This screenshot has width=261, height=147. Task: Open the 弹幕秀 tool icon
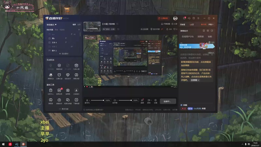click(51, 100)
